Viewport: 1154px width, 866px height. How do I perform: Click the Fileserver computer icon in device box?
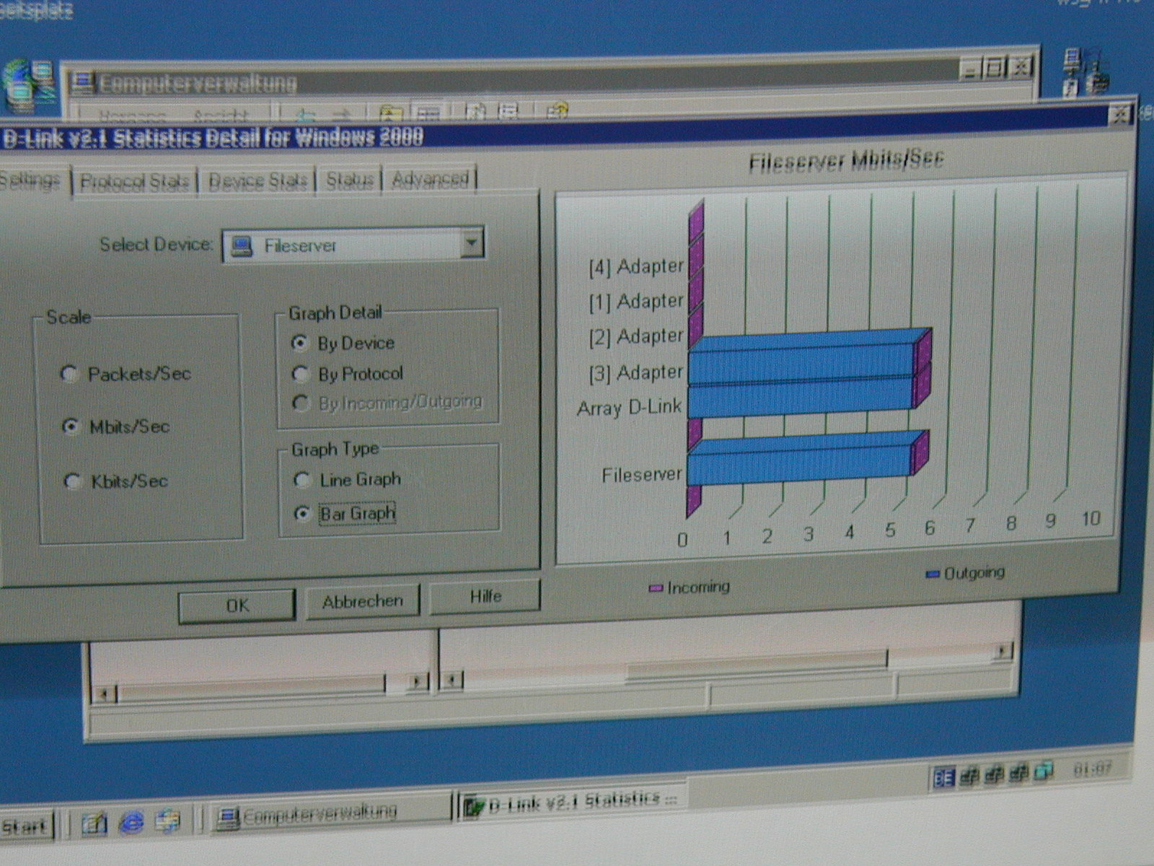[x=242, y=247]
